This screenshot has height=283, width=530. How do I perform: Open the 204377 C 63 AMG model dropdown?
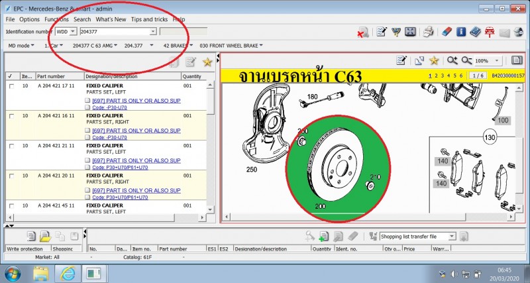pos(95,46)
